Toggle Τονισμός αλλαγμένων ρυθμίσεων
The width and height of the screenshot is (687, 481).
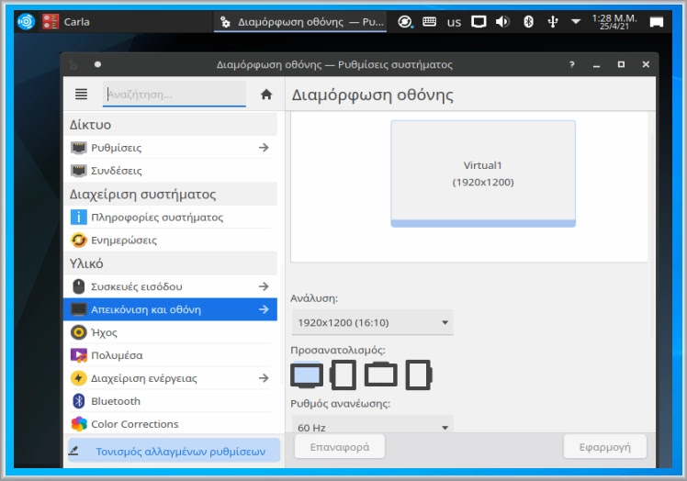(x=174, y=451)
